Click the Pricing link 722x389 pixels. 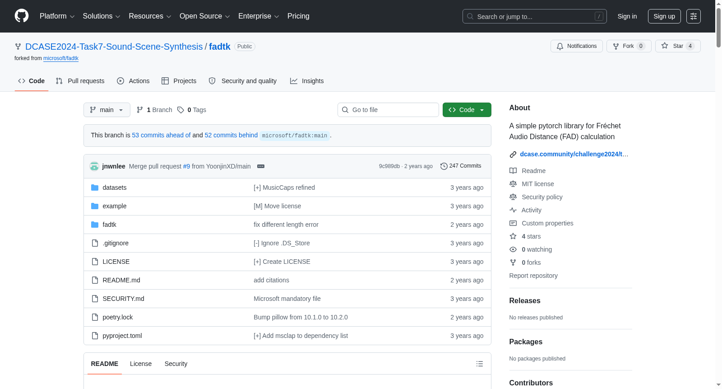(298, 16)
